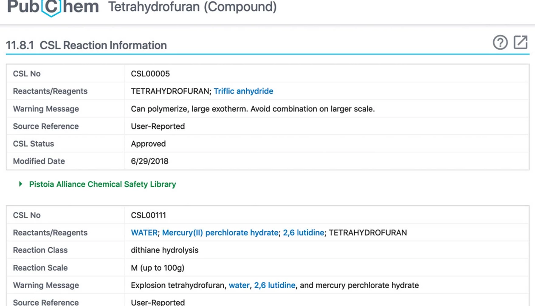Expand the Pistoia Alliance Chemical Safety Library section

pos(102,184)
